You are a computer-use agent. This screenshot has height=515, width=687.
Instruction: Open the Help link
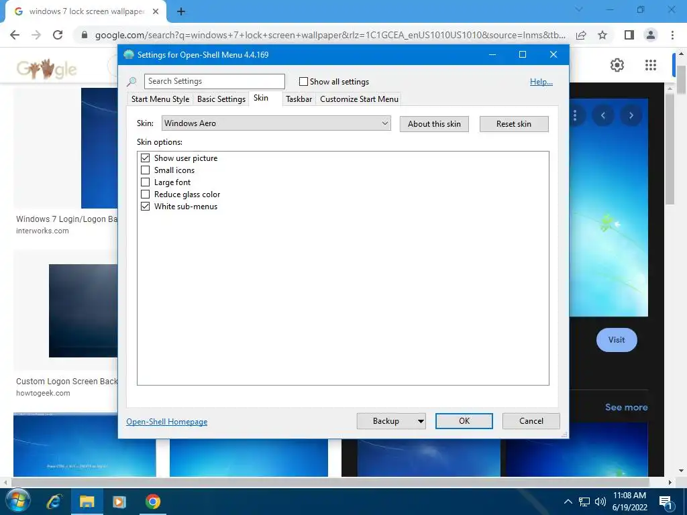(541, 82)
